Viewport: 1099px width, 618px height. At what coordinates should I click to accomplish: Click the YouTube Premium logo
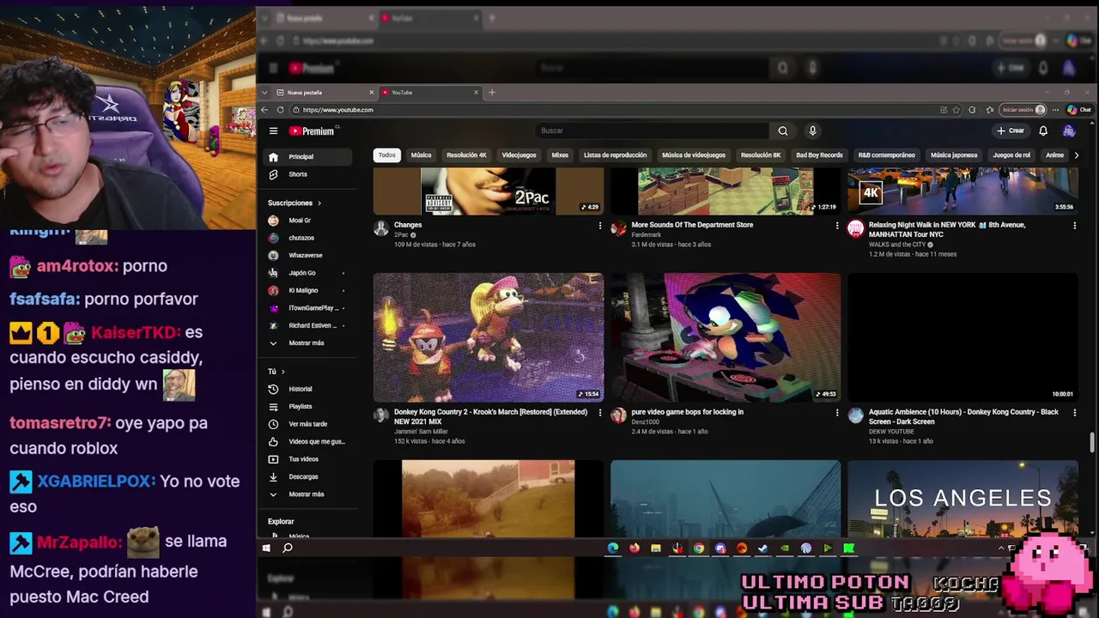click(x=311, y=130)
